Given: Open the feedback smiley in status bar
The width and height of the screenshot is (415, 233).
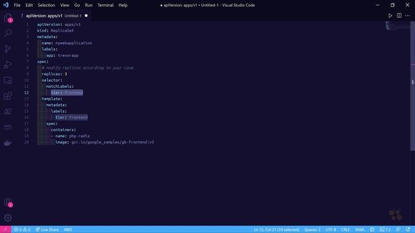Looking at the screenshot, I should (x=398, y=229).
